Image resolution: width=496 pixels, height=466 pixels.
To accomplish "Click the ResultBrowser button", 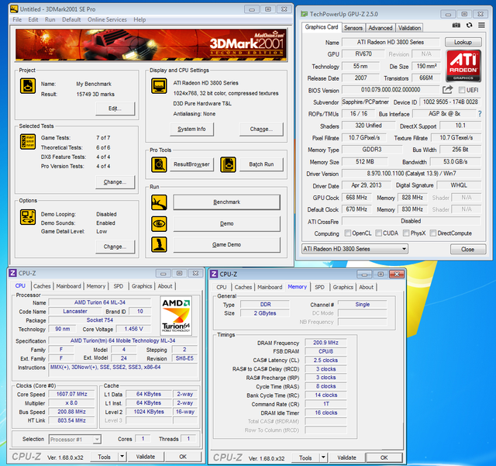I will pyautogui.click(x=191, y=164).
